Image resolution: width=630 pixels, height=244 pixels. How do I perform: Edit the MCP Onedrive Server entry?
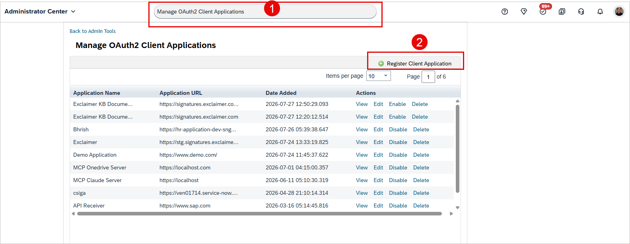[378, 167]
